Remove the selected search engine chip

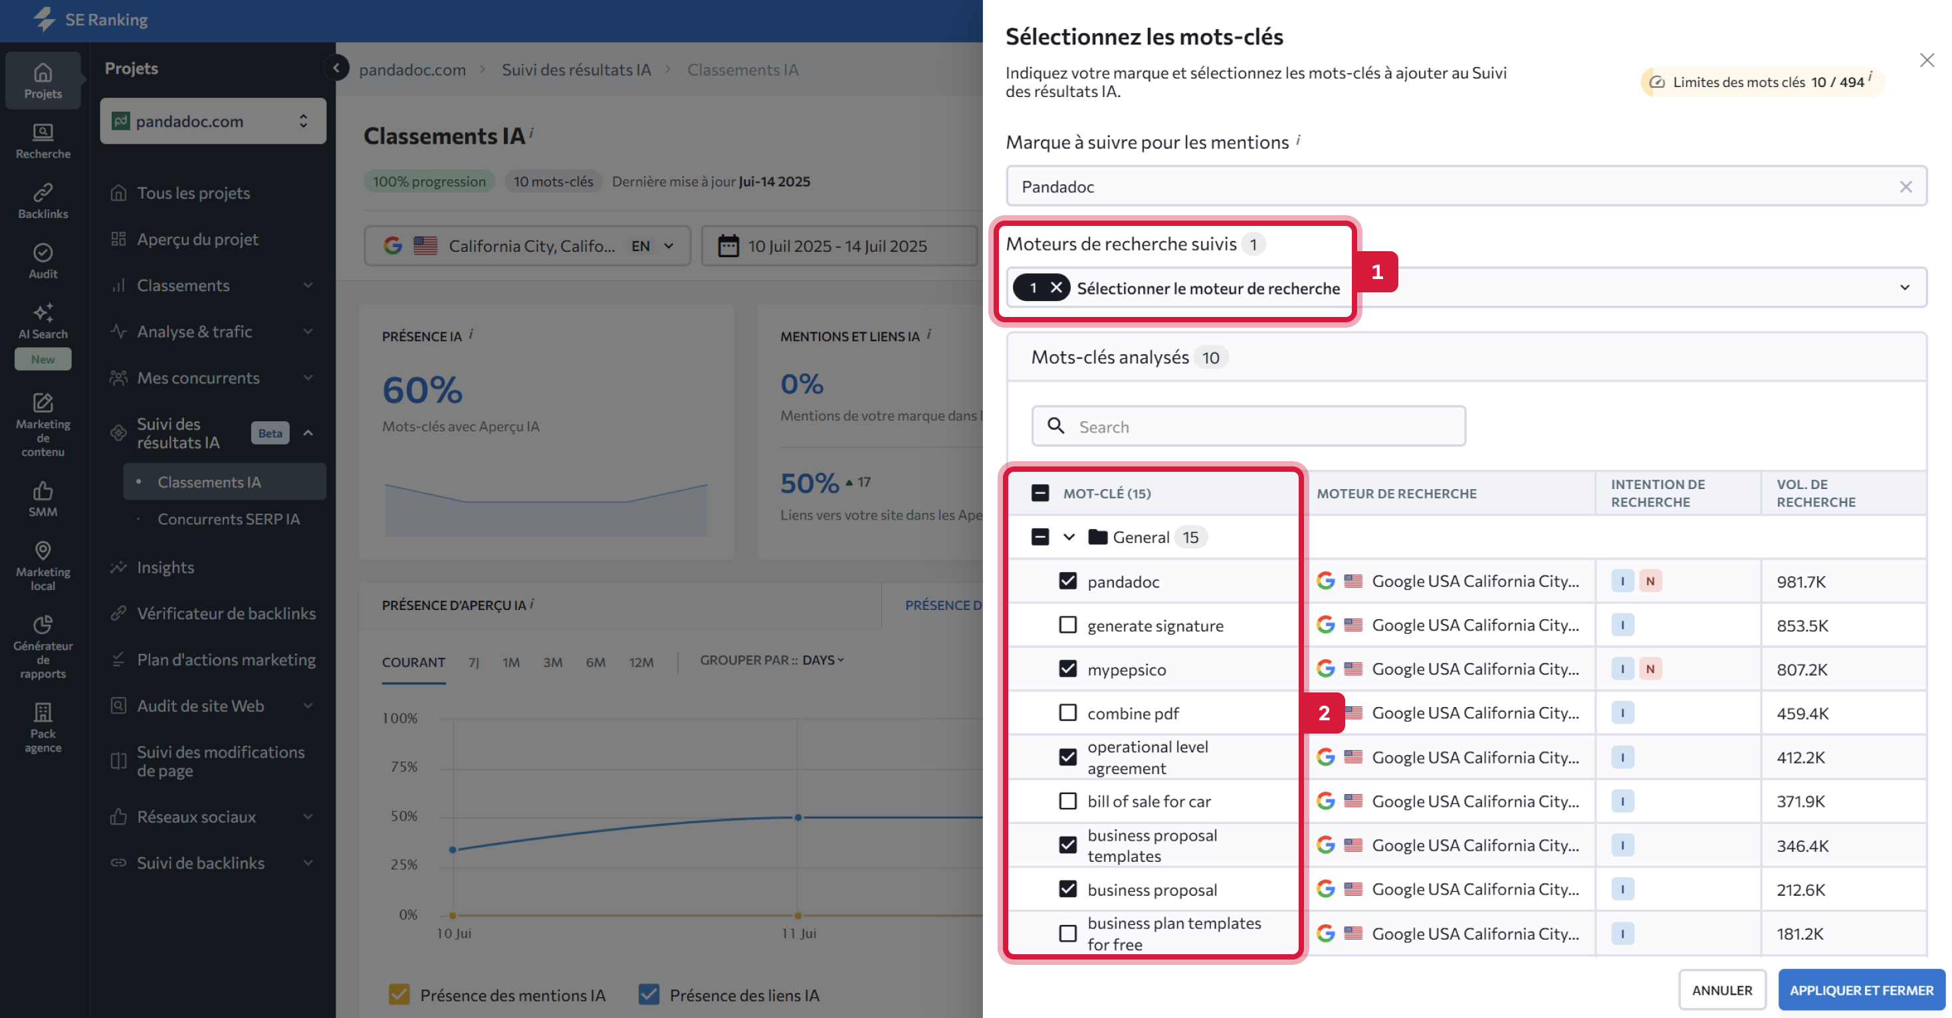click(x=1055, y=288)
